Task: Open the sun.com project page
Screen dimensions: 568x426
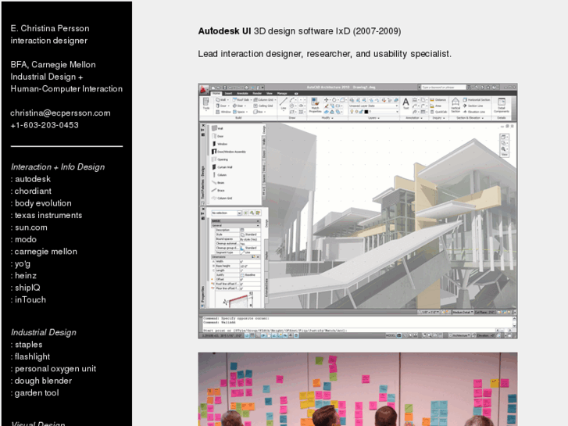Action: 31,227
